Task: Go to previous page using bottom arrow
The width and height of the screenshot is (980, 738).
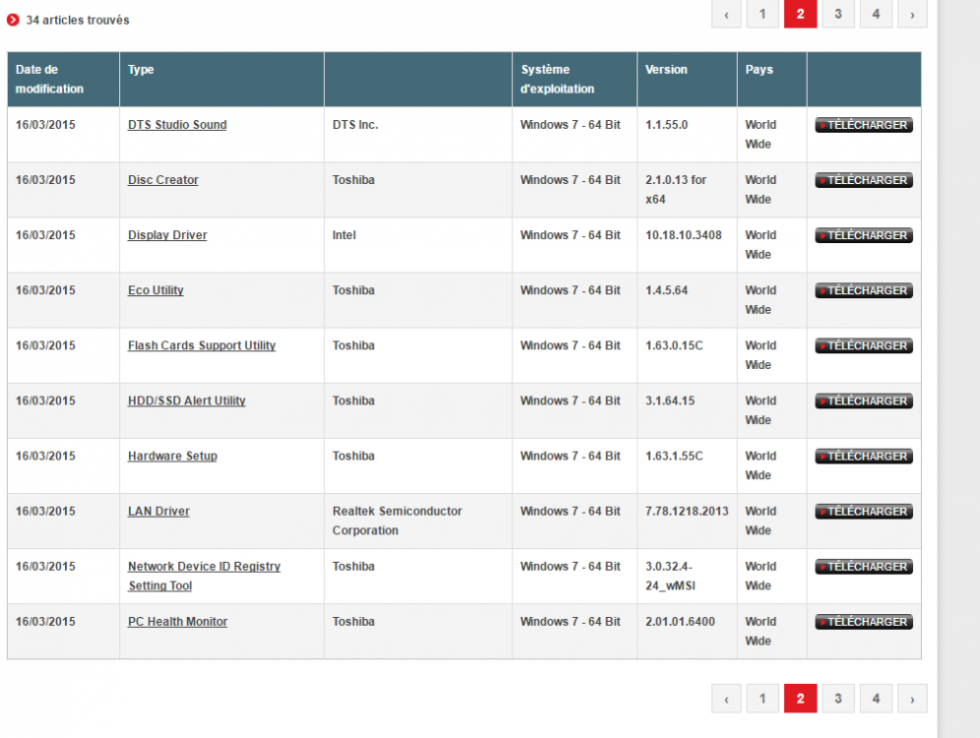Action: pos(726,699)
